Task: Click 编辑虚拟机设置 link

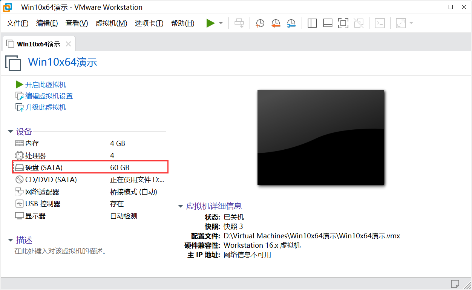Action: tap(49, 96)
